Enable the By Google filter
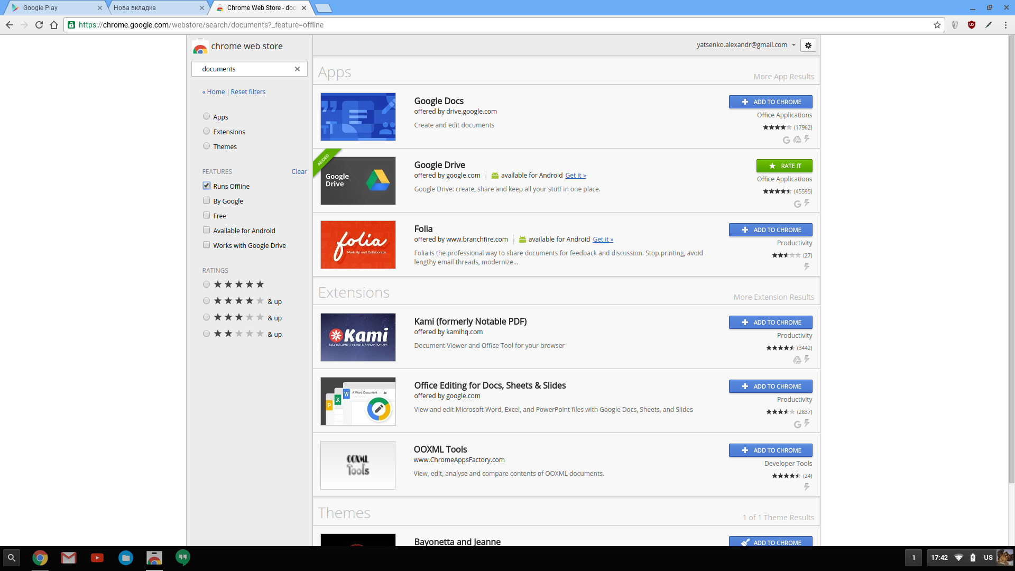 coord(207,201)
